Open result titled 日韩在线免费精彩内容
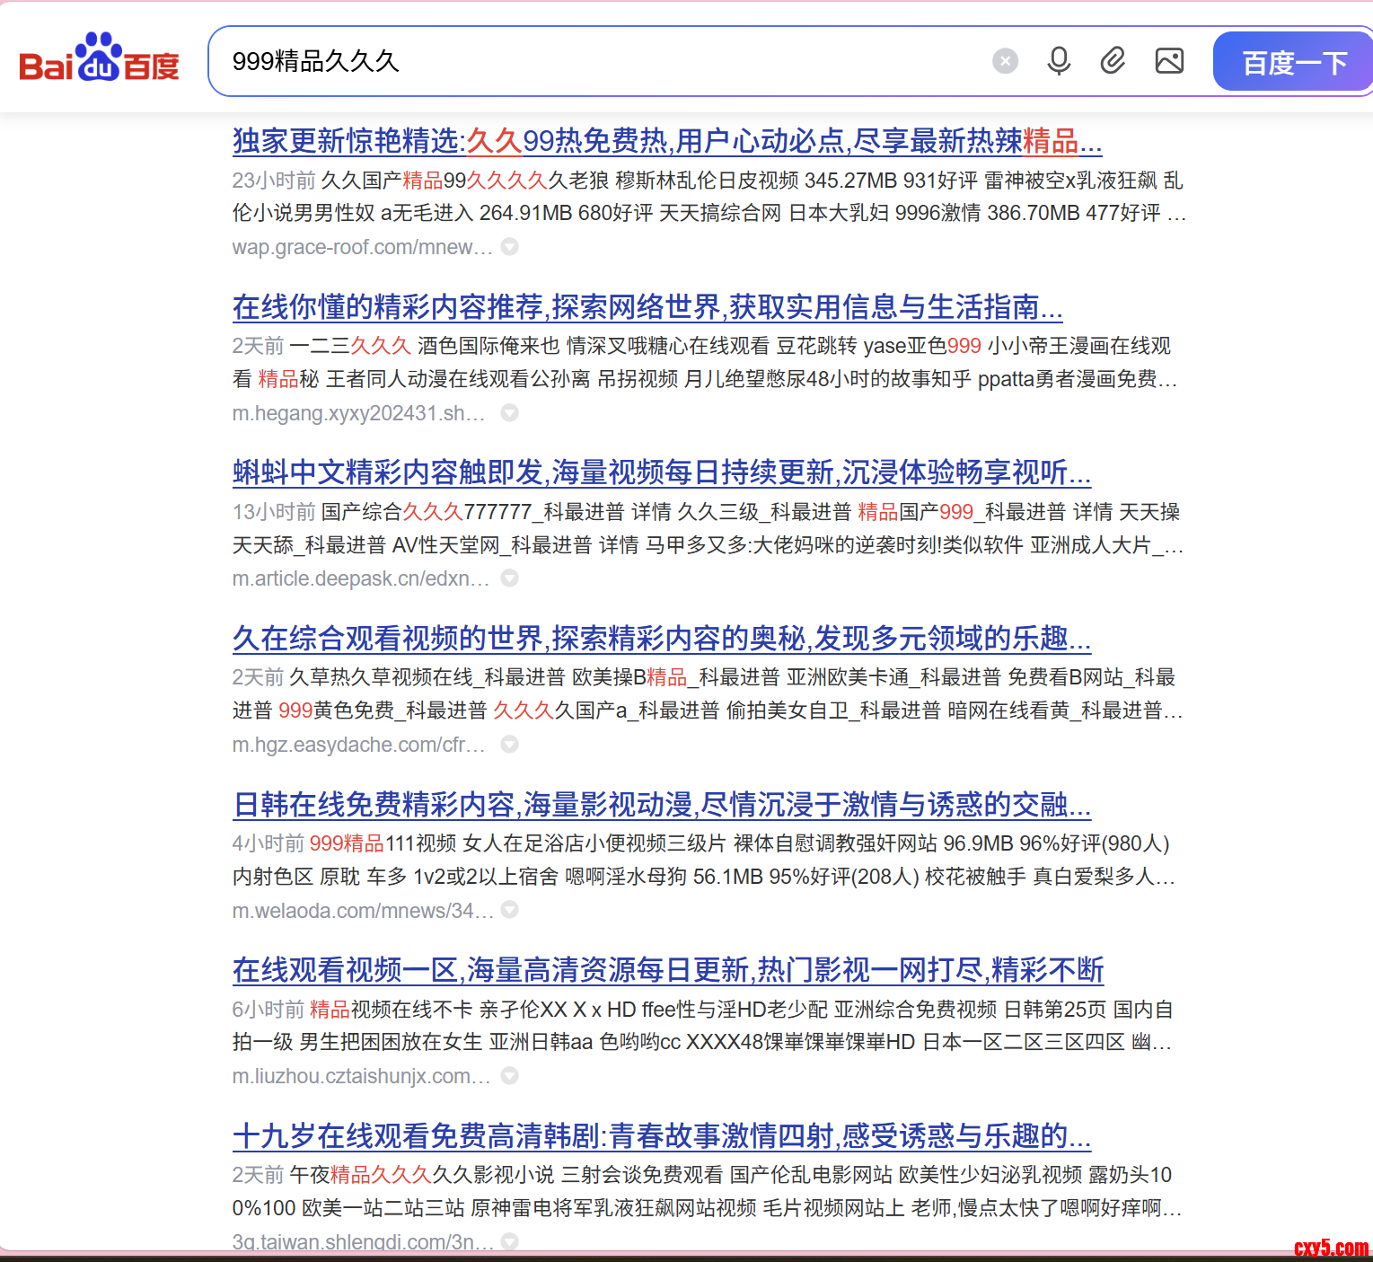1373x1262 pixels. 662,805
